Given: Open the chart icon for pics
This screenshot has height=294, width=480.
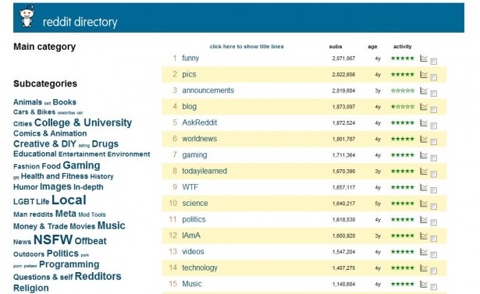Looking at the screenshot, I should click(424, 74).
